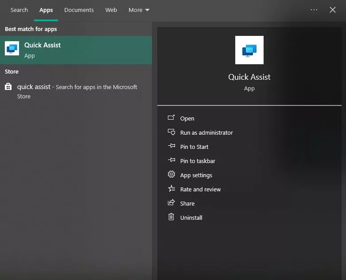The width and height of the screenshot is (346, 280).
Task: Select Run as administrator
Action: [206, 132]
